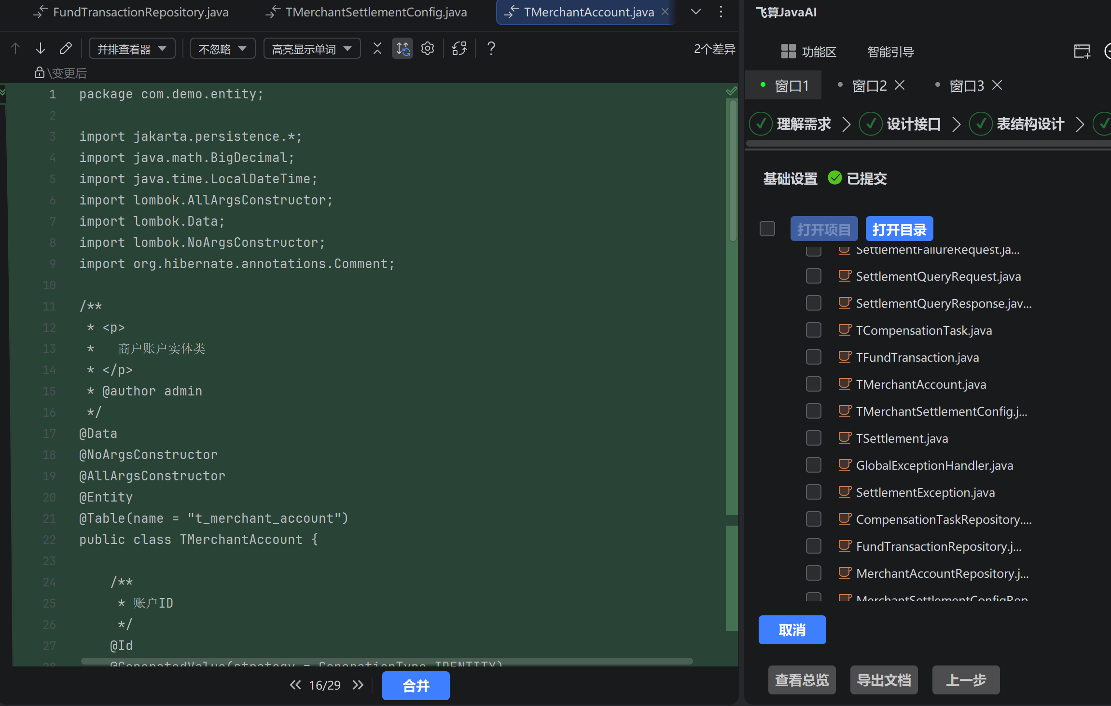Click the read-only lock icon
1111x706 pixels.
pyautogui.click(x=40, y=72)
